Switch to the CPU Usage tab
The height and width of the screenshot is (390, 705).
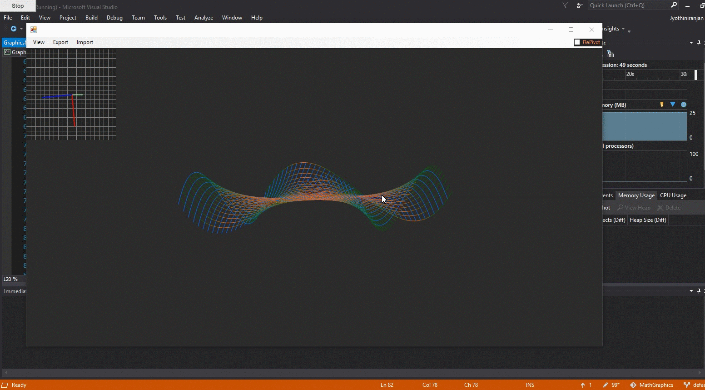[673, 195]
